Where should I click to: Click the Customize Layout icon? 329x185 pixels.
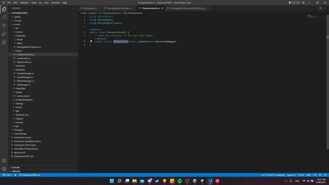click(x=303, y=3)
